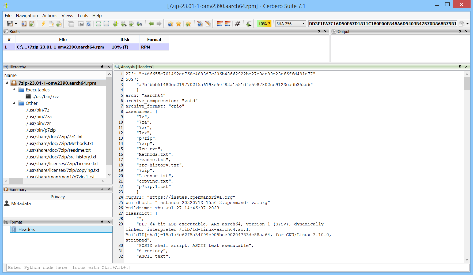Select the magnifier search toolbar icon

124,24
